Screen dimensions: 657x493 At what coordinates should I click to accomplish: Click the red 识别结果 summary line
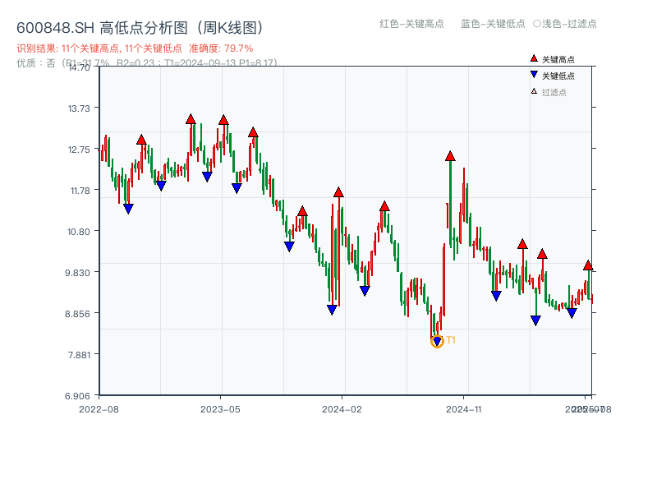(135, 48)
